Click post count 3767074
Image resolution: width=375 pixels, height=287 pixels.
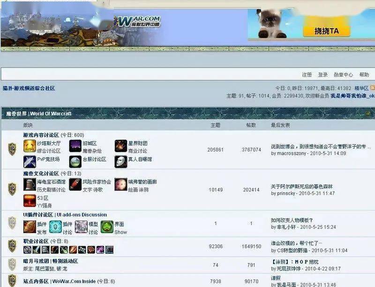[x=251, y=150]
